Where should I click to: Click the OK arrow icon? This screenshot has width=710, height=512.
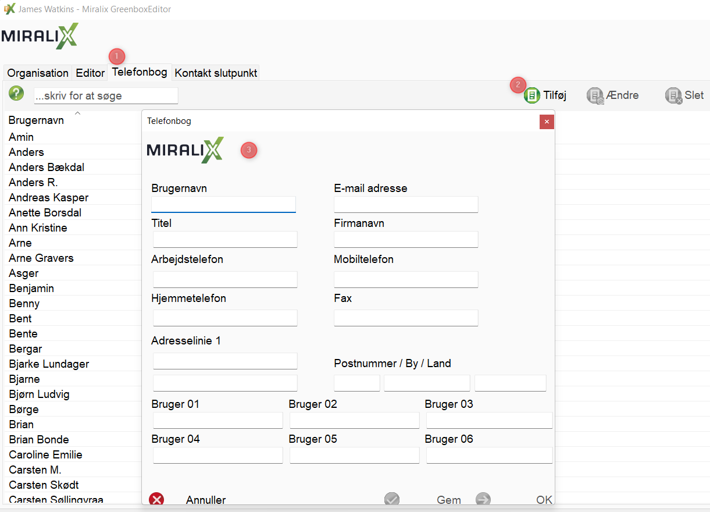point(483,500)
